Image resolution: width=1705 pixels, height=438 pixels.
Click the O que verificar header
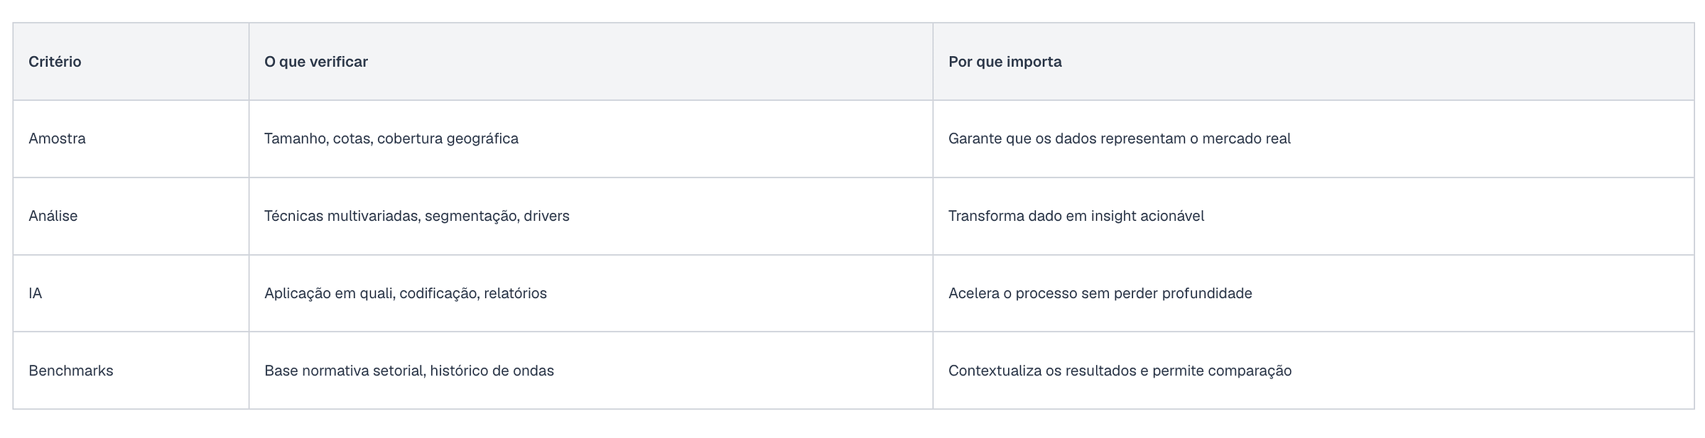(x=316, y=62)
